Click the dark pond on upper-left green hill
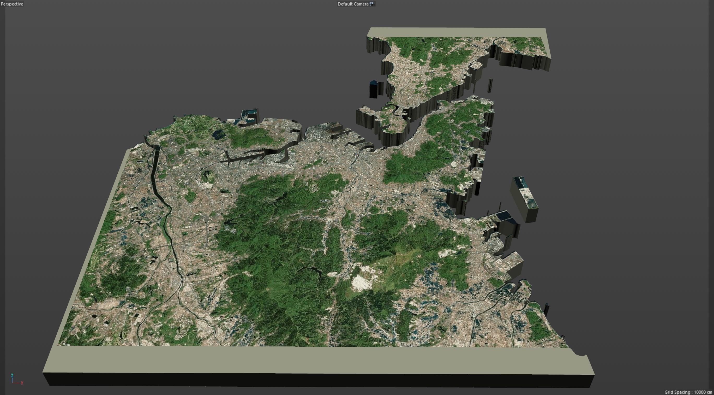Image resolution: width=714 pixels, height=395 pixels. tap(218, 134)
